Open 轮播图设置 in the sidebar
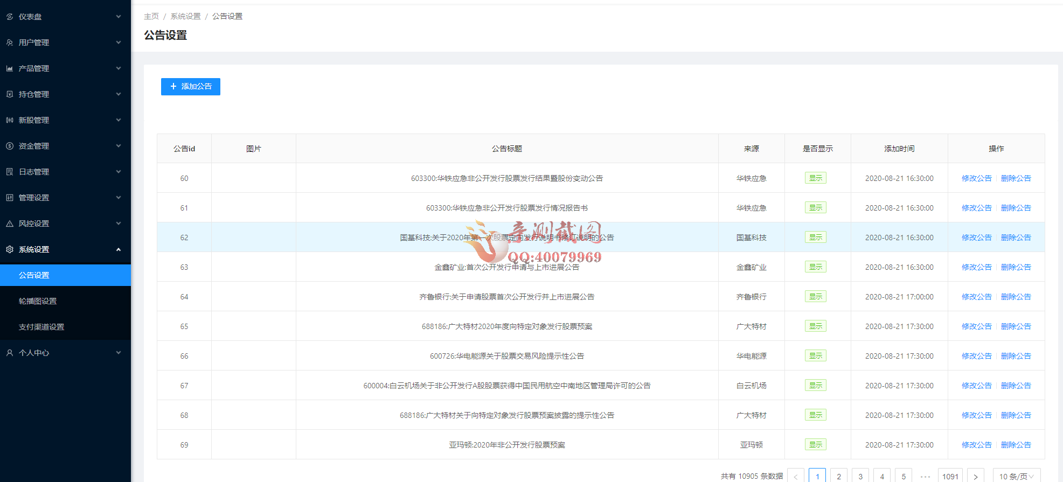Image resolution: width=1063 pixels, height=482 pixels. click(x=38, y=301)
